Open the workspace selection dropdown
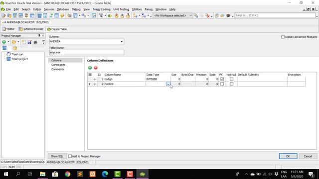319x179 pixels. pos(190,15)
